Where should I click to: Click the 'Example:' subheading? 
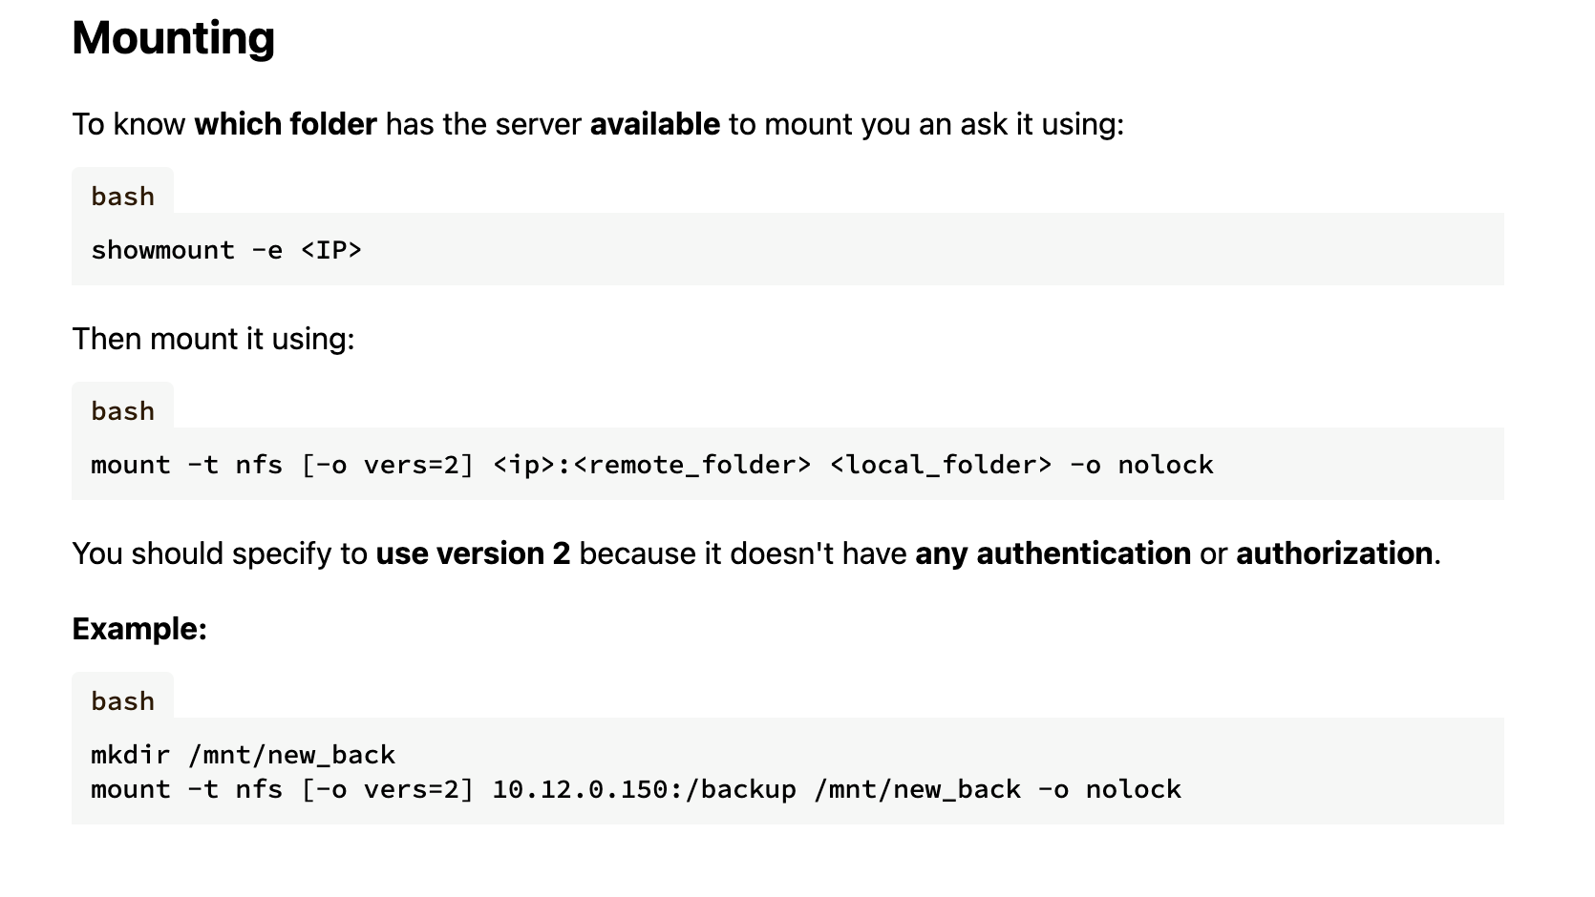click(139, 629)
